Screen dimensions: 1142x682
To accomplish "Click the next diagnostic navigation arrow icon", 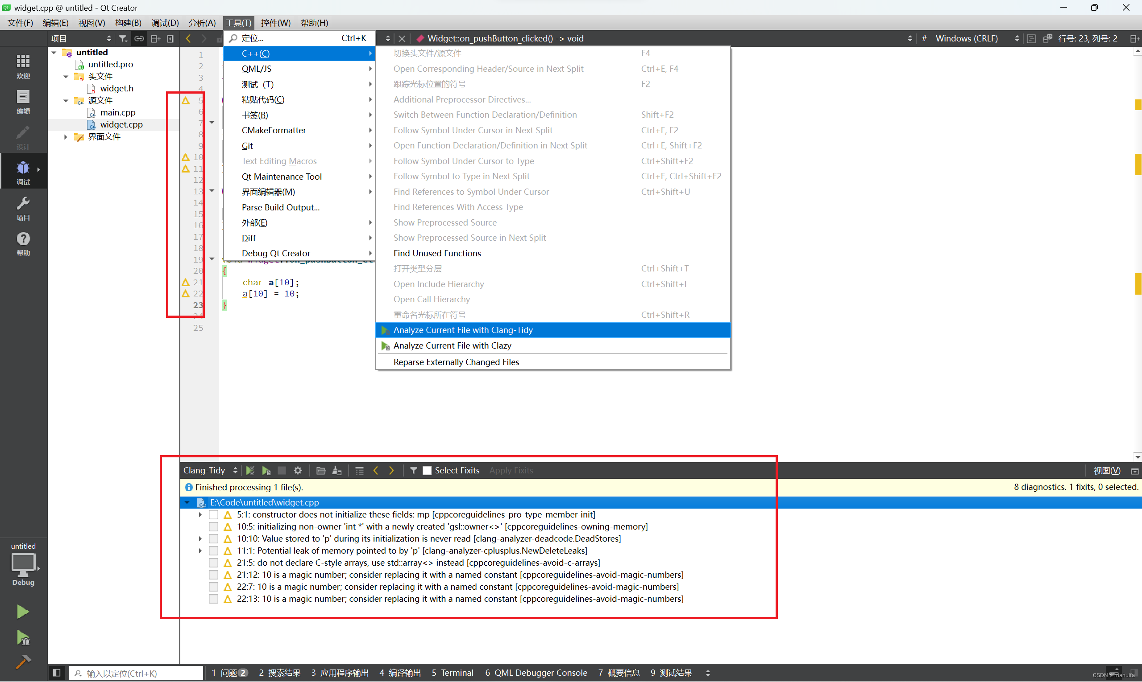I will pyautogui.click(x=392, y=470).
